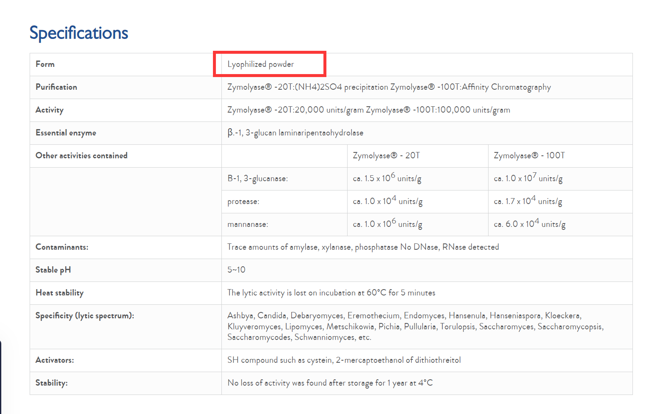Select the B-1, 3-glucanase row label
Image resolution: width=671 pixels, height=414 pixels.
pos(257,179)
